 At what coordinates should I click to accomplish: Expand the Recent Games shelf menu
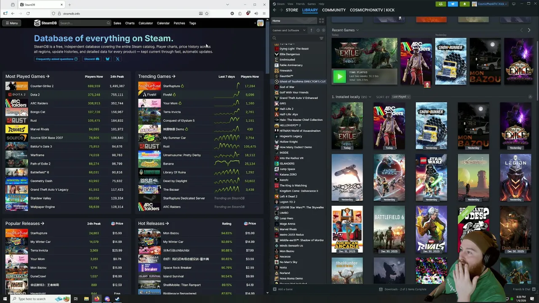[x=358, y=30]
